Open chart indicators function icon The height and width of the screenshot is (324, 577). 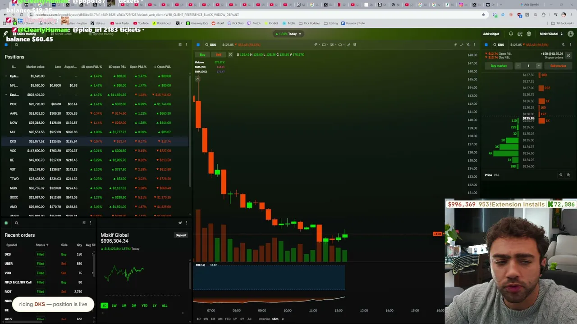tap(455, 45)
